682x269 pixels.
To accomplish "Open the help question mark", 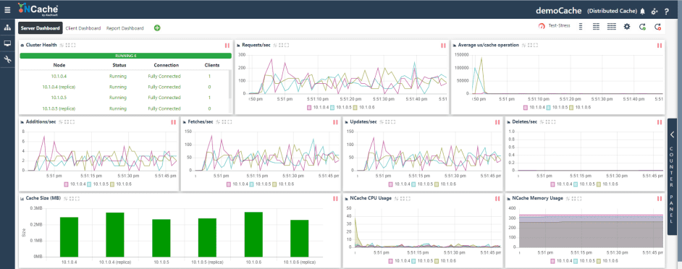I will (x=666, y=11).
